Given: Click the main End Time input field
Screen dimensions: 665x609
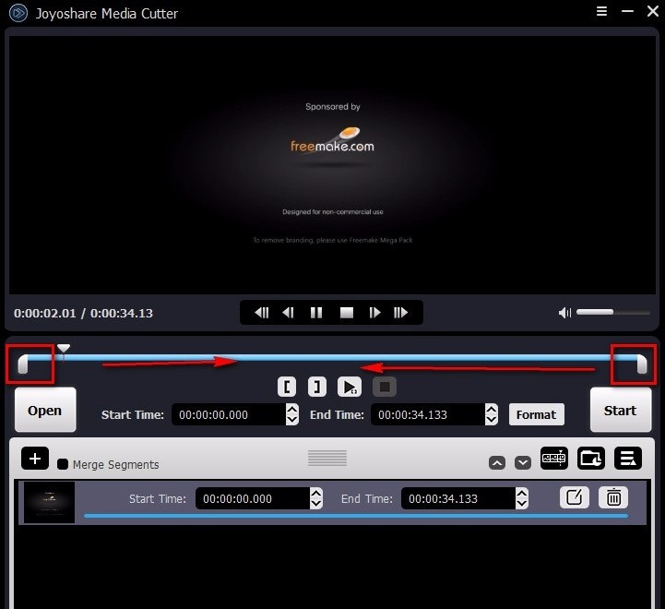Looking at the screenshot, I should coord(428,414).
